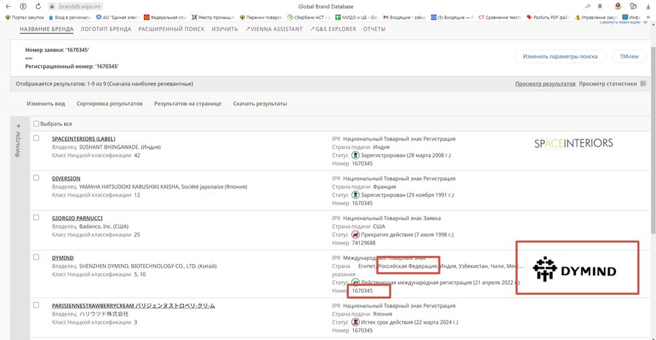The image size is (656, 340).
Task: Open the "Перечни товаров" bookmark
Action: pyautogui.click(x=261, y=18)
